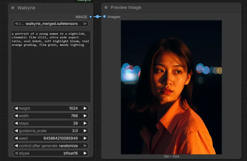
Task: Increase guidance_scale with the right arrow
Action: pyautogui.click(x=85, y=131)
